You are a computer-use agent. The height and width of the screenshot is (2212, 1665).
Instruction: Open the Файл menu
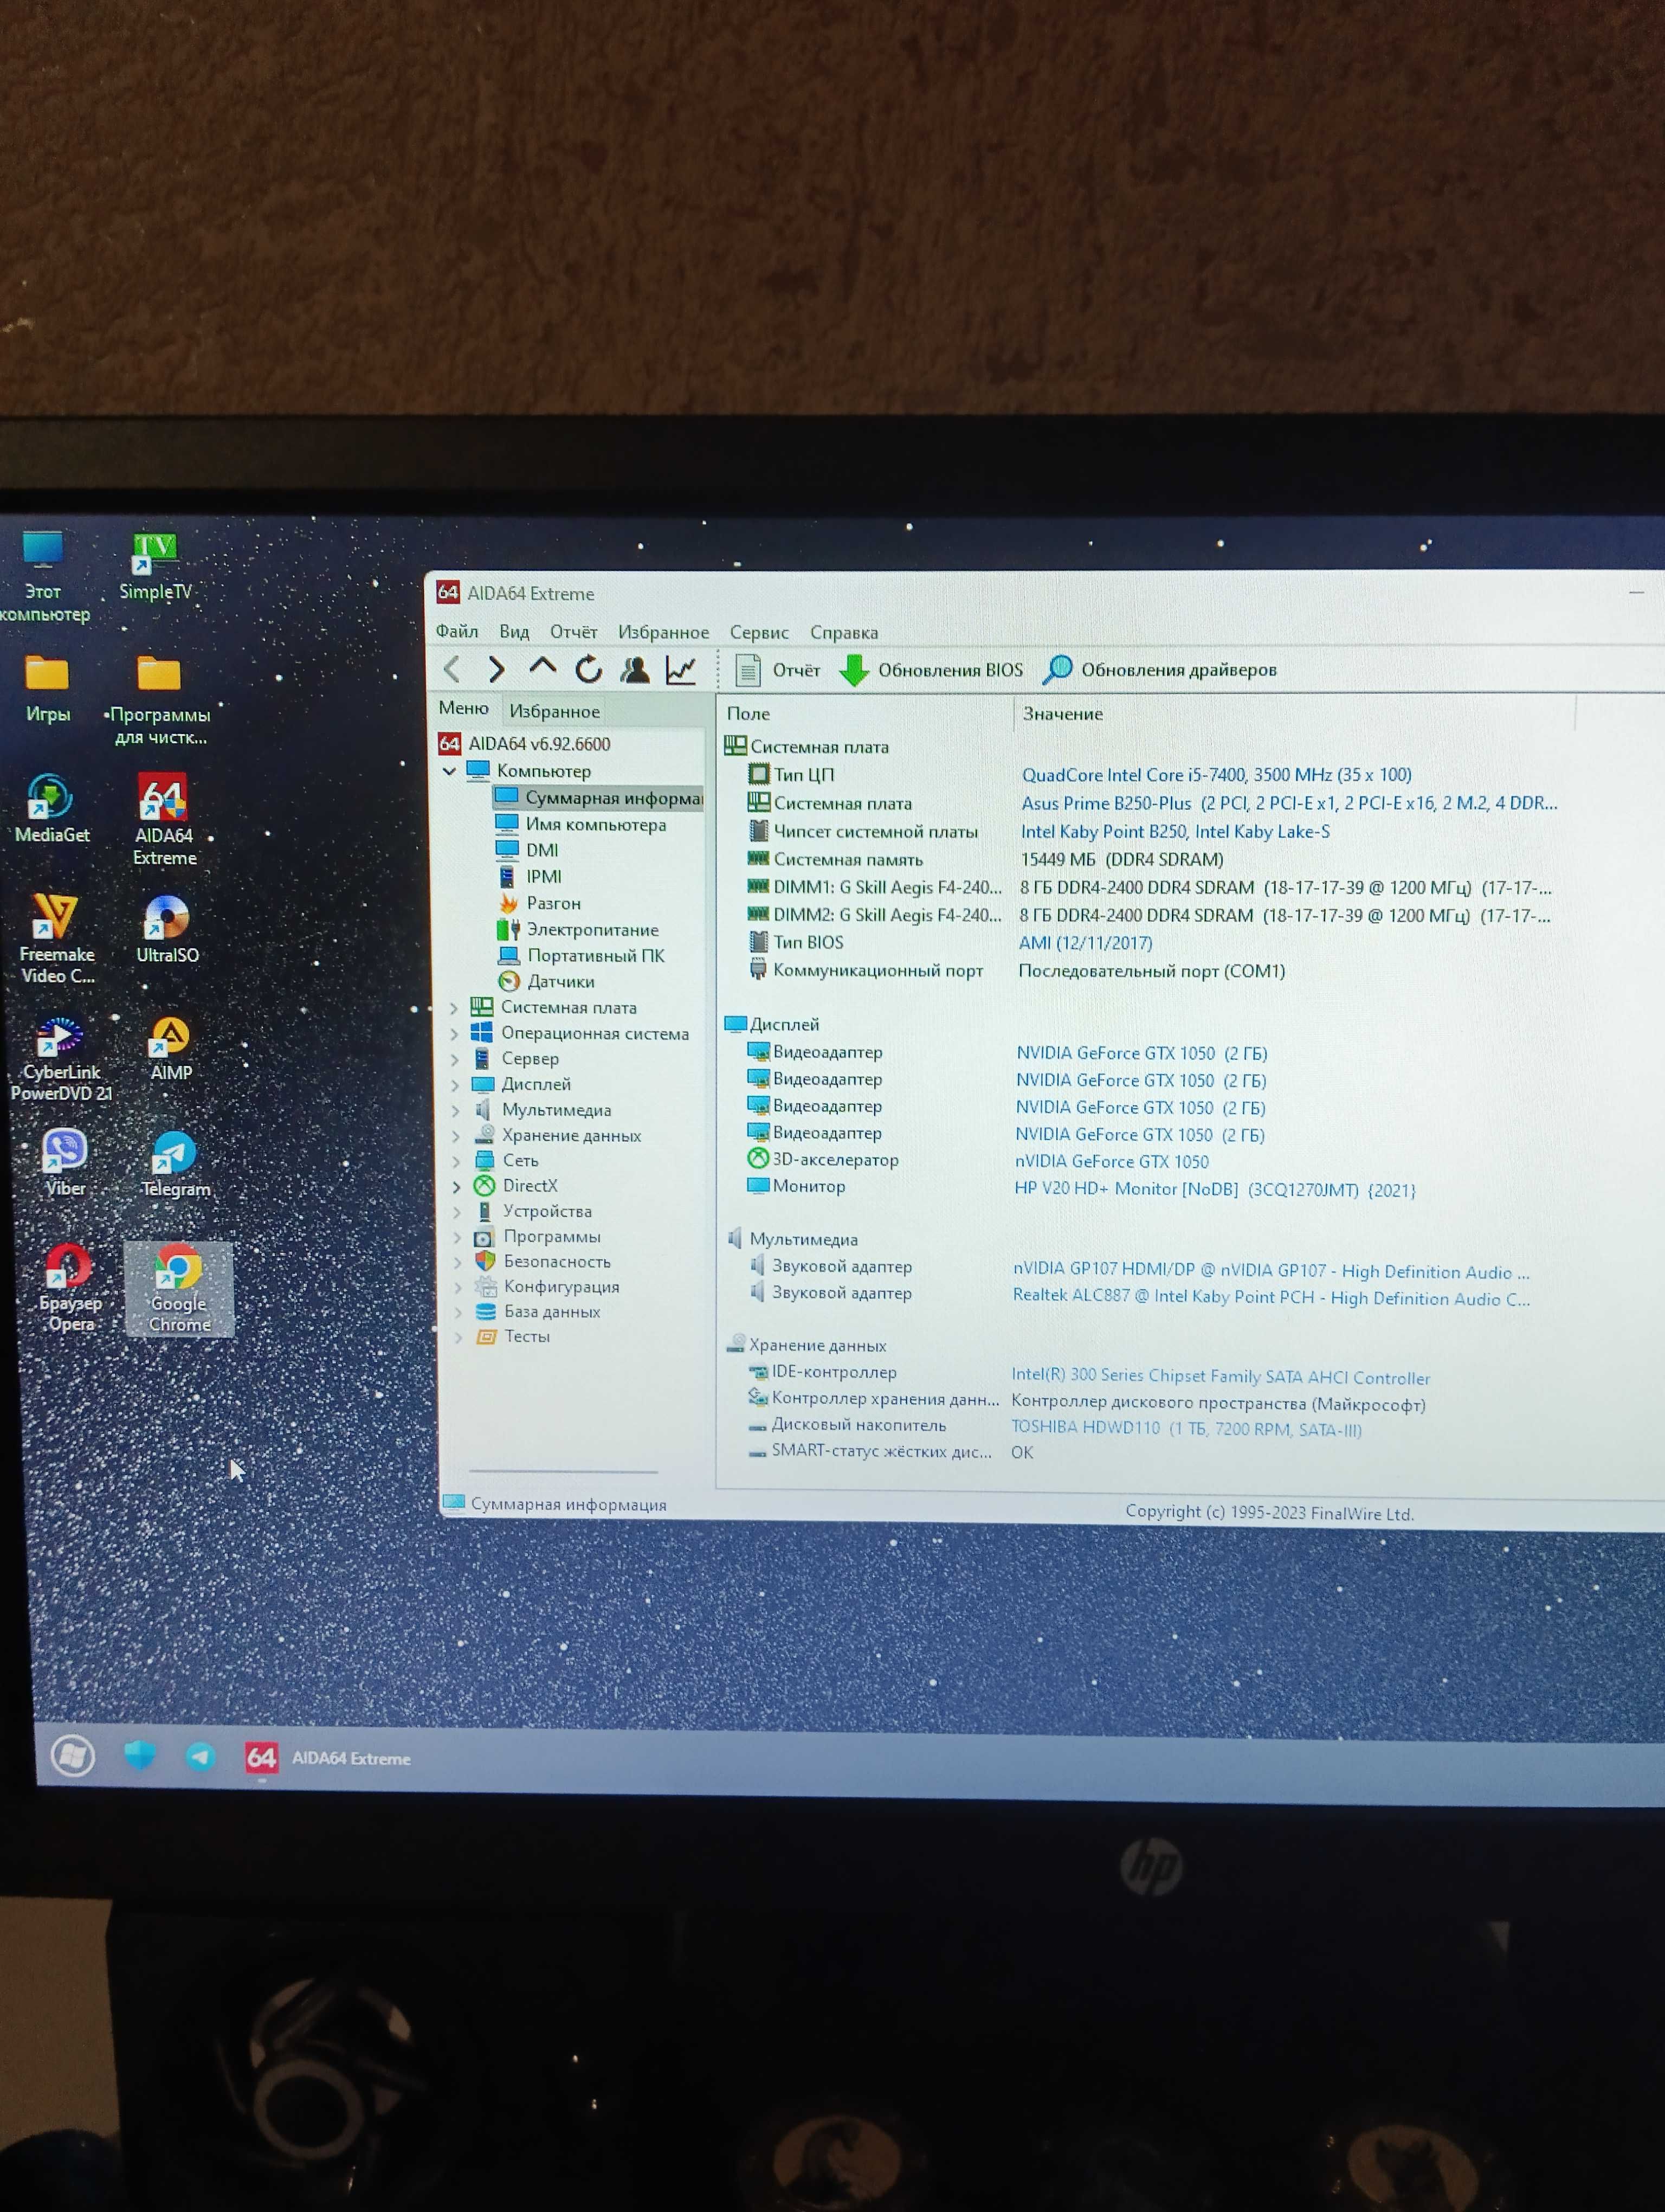pos(457,631)
